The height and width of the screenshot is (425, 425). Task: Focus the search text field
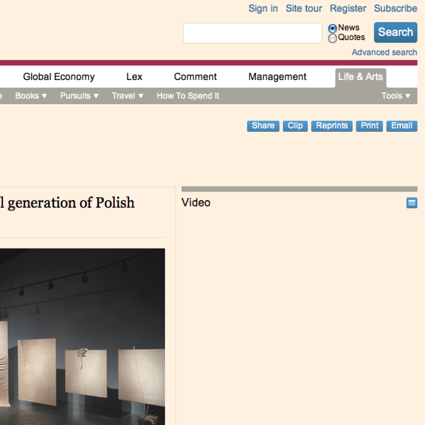(253, 33)
